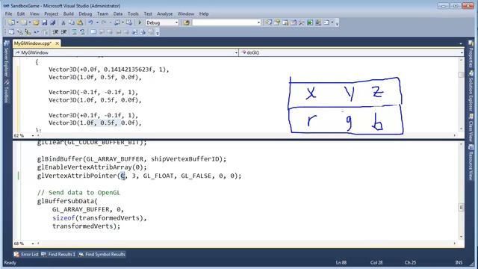Viewport: 478px width, 269px height.
Task: Click the Toolbox wrench toolbar icon
Action: (x=302, y=22)
